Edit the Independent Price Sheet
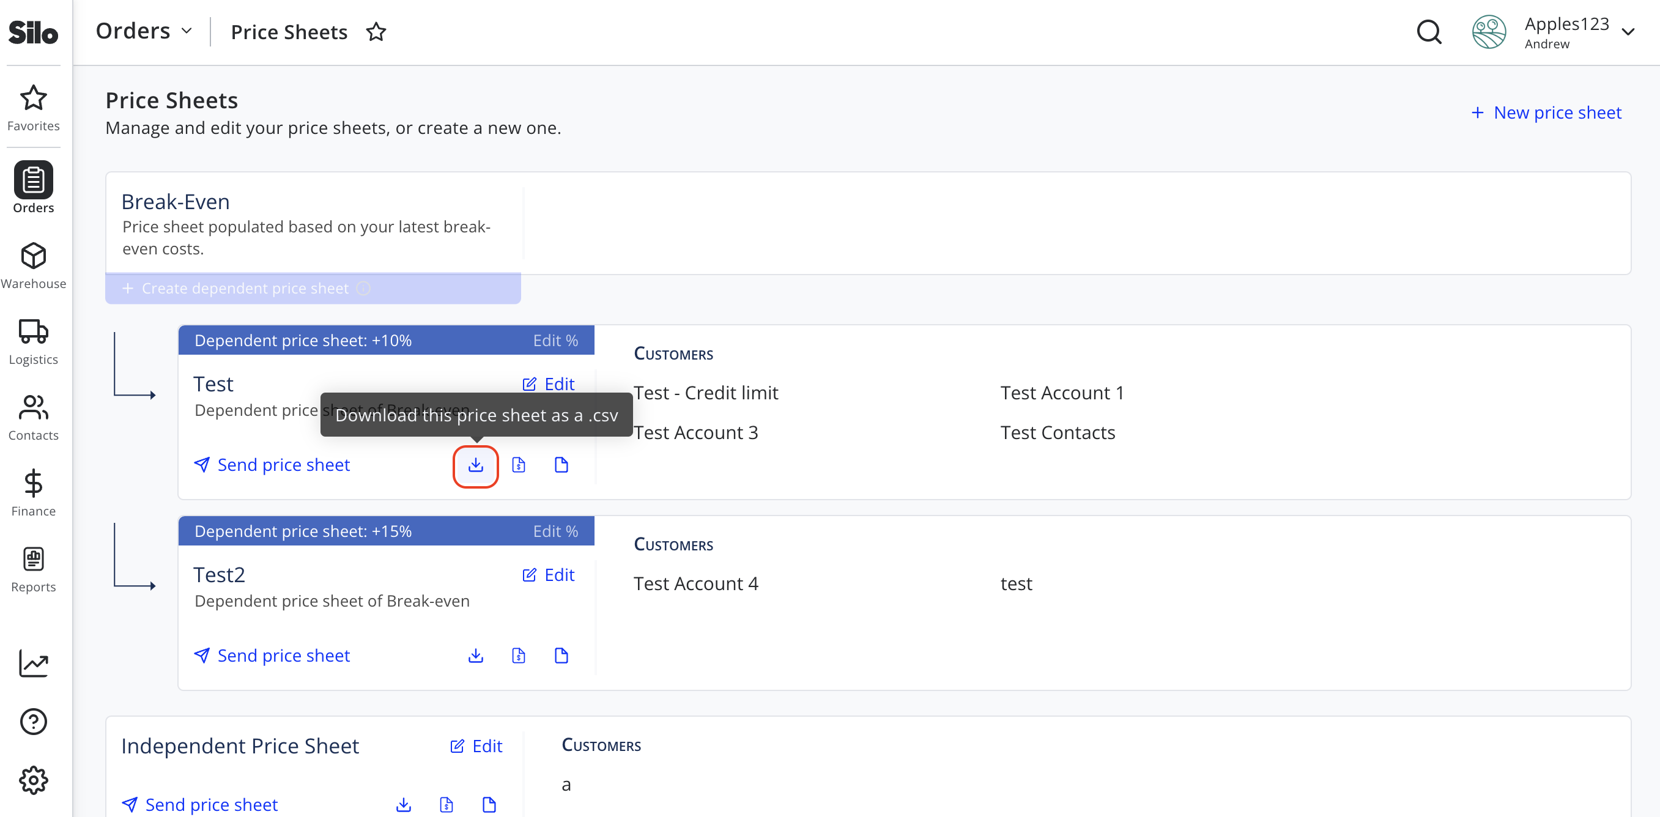 point(476,746)
